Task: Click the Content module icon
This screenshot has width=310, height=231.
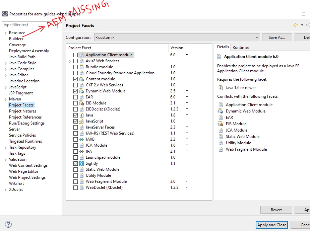Action: coord(81,79)
